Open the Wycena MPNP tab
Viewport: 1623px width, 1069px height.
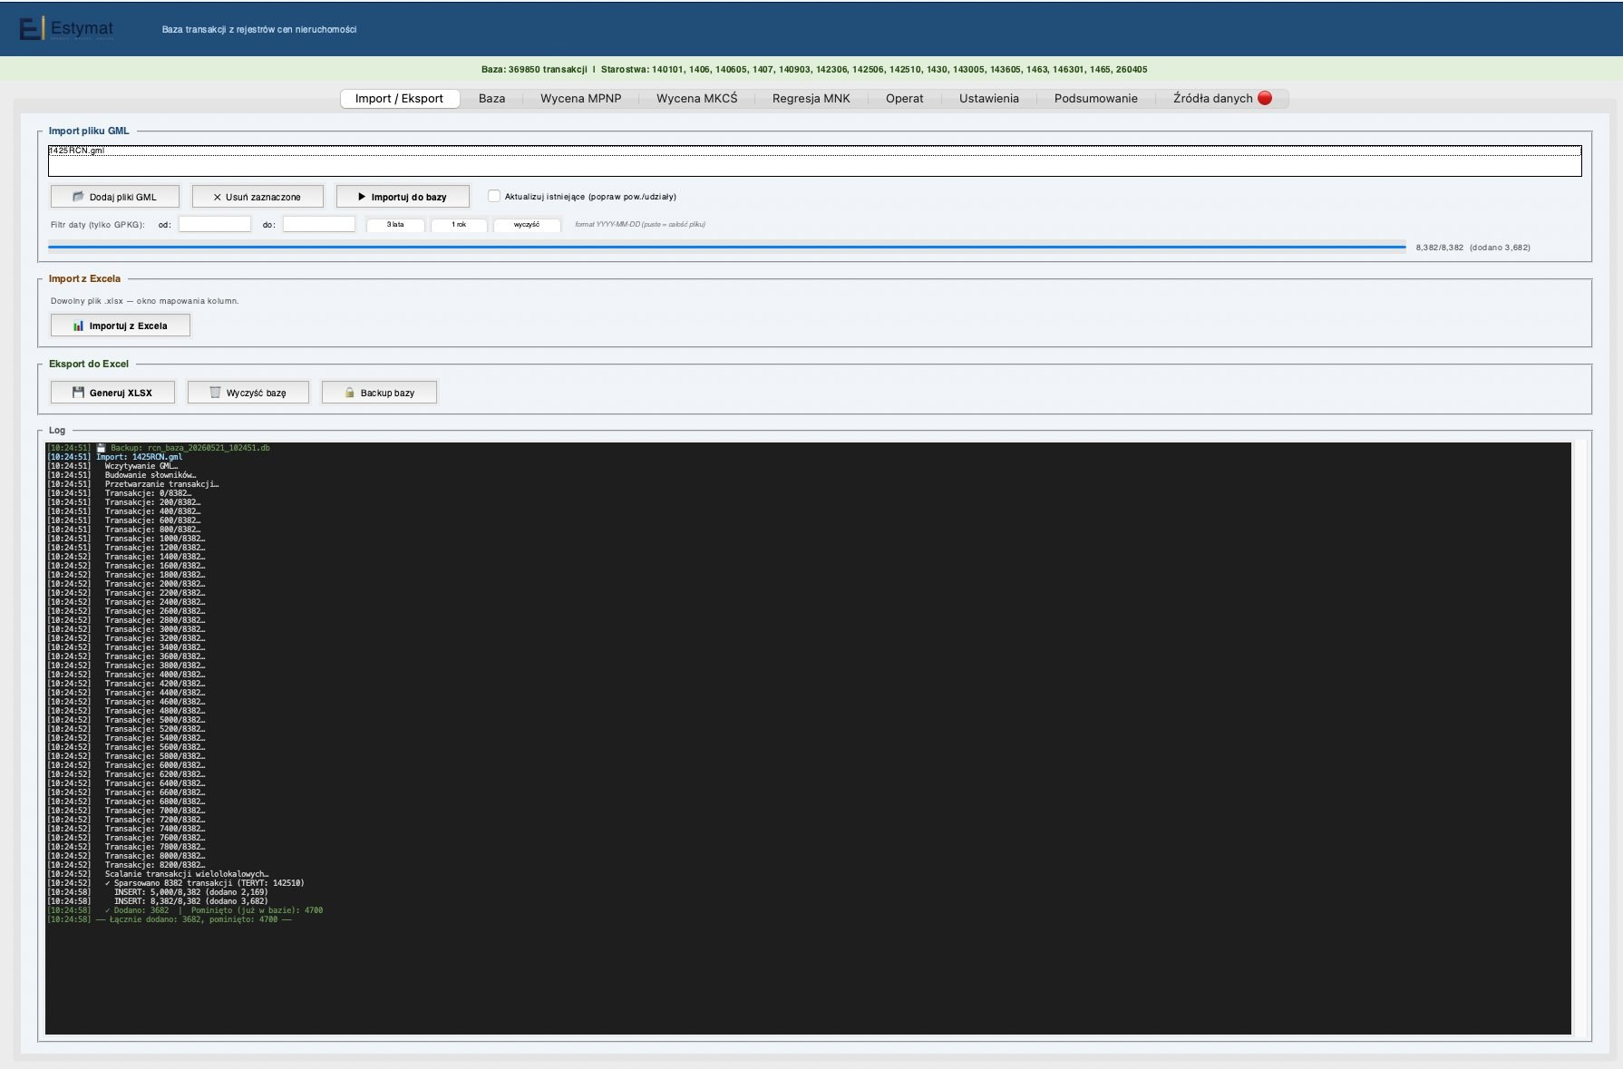point(580,98)
